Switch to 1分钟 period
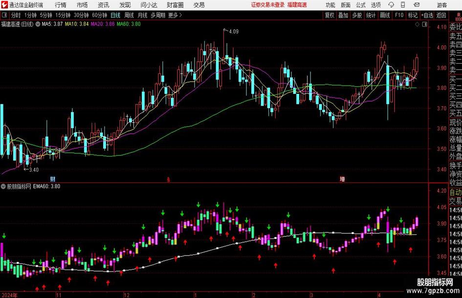 tap(30, 15)
